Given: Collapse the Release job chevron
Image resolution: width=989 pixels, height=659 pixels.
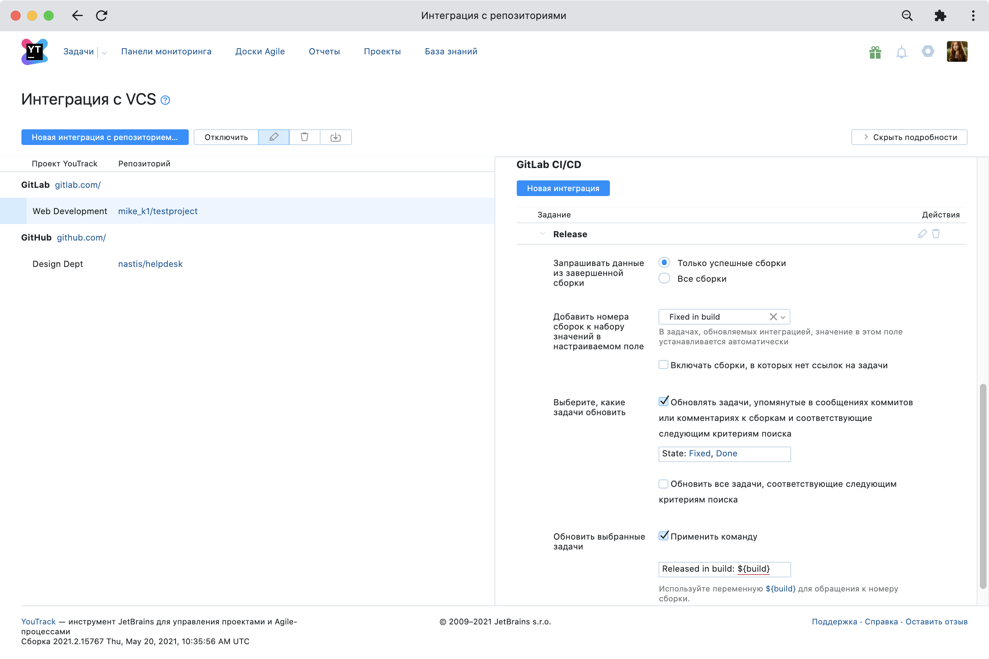Looking at the screenshot, I should pos(542,234).
